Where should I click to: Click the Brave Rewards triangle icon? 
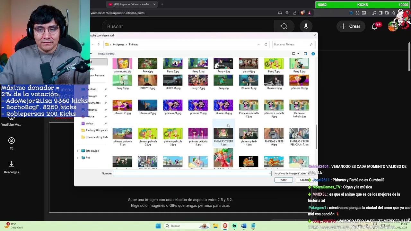[x=309, y=13]
